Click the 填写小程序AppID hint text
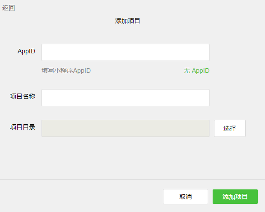Image resolution: width=265 pixels, height=212 pixels. click(66, 71)
